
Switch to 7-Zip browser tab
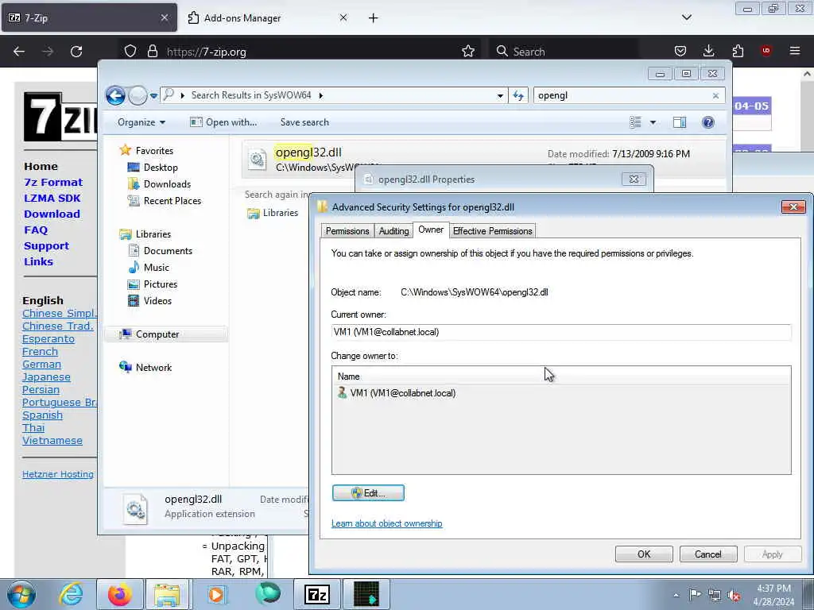[x=89, y=18]
